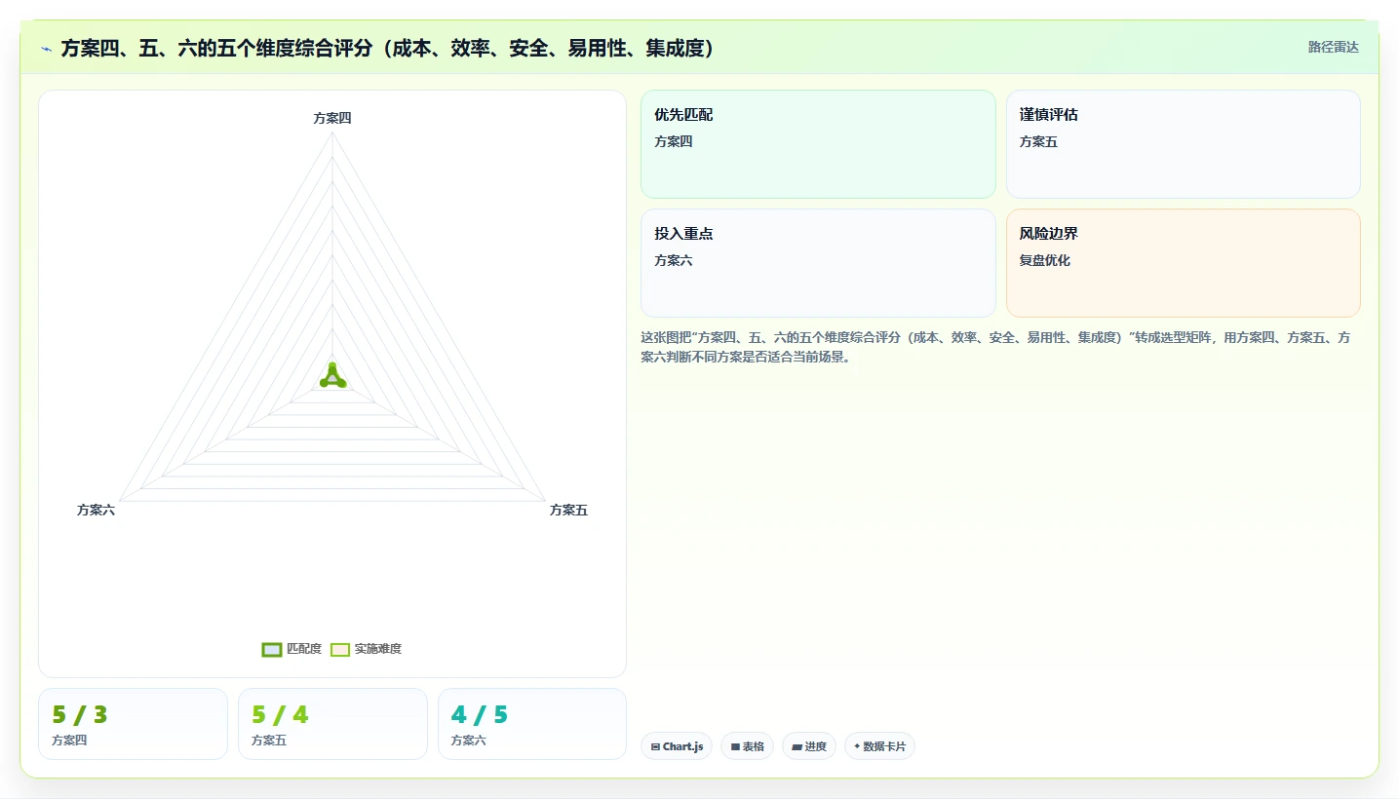Click the icon in the 进度 chip
The height and width of the screenshot is (799, 1399).
797,747
